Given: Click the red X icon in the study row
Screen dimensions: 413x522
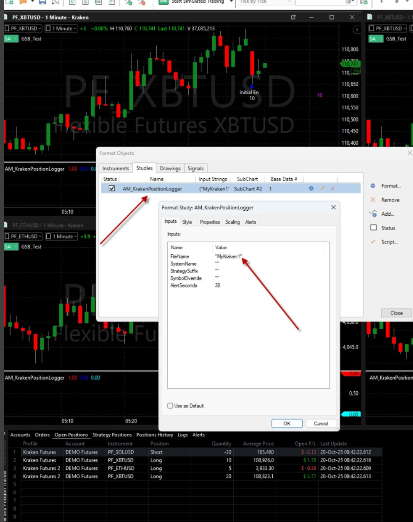Looking at the screenshot, I should (333, 188).
